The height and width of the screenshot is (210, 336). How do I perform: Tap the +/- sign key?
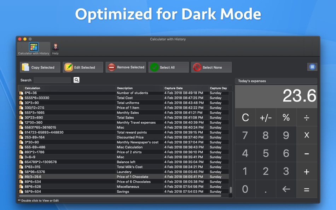coord(266,117)
